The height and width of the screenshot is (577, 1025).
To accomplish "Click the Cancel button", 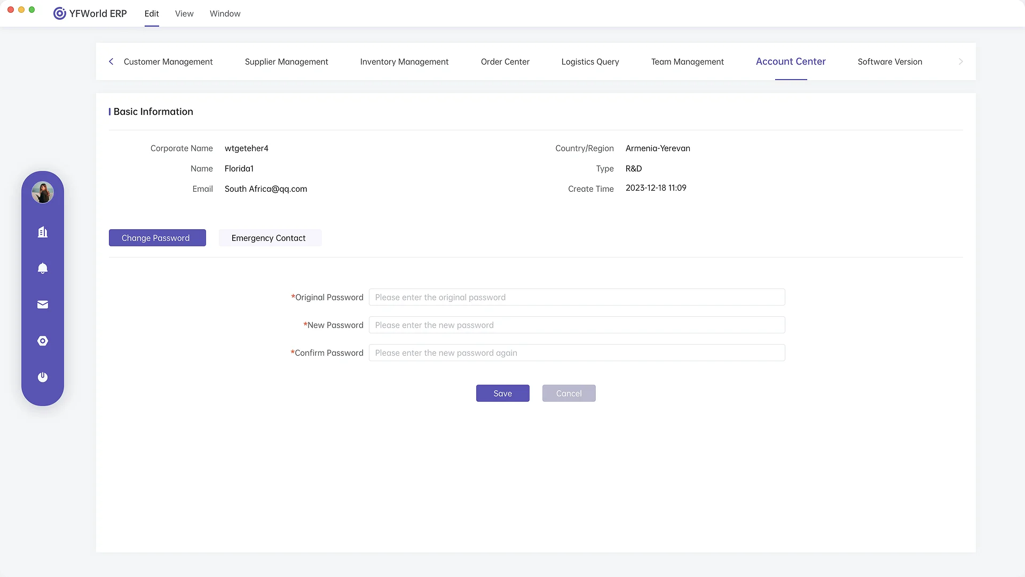I will (x=569, y=393).
